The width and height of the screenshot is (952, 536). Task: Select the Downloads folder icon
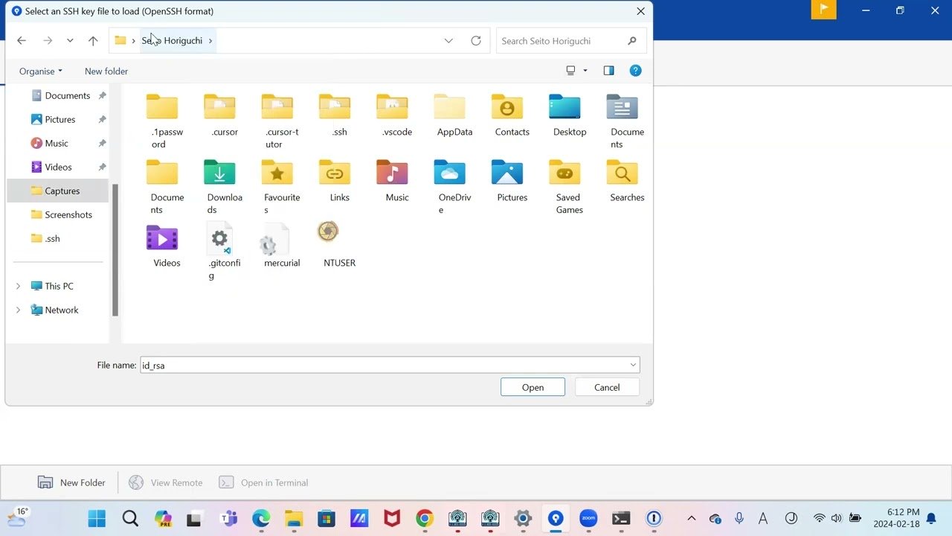click(219, 173)
